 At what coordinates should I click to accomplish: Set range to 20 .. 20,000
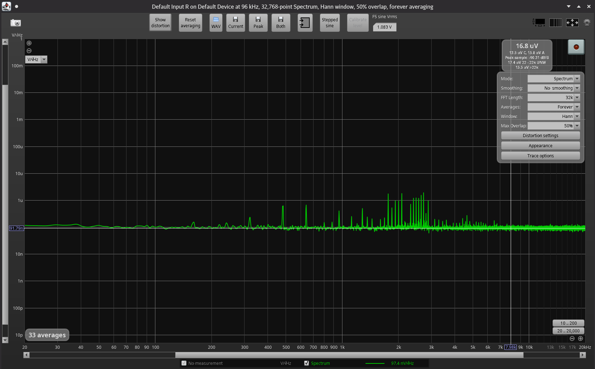click(568, 331)
